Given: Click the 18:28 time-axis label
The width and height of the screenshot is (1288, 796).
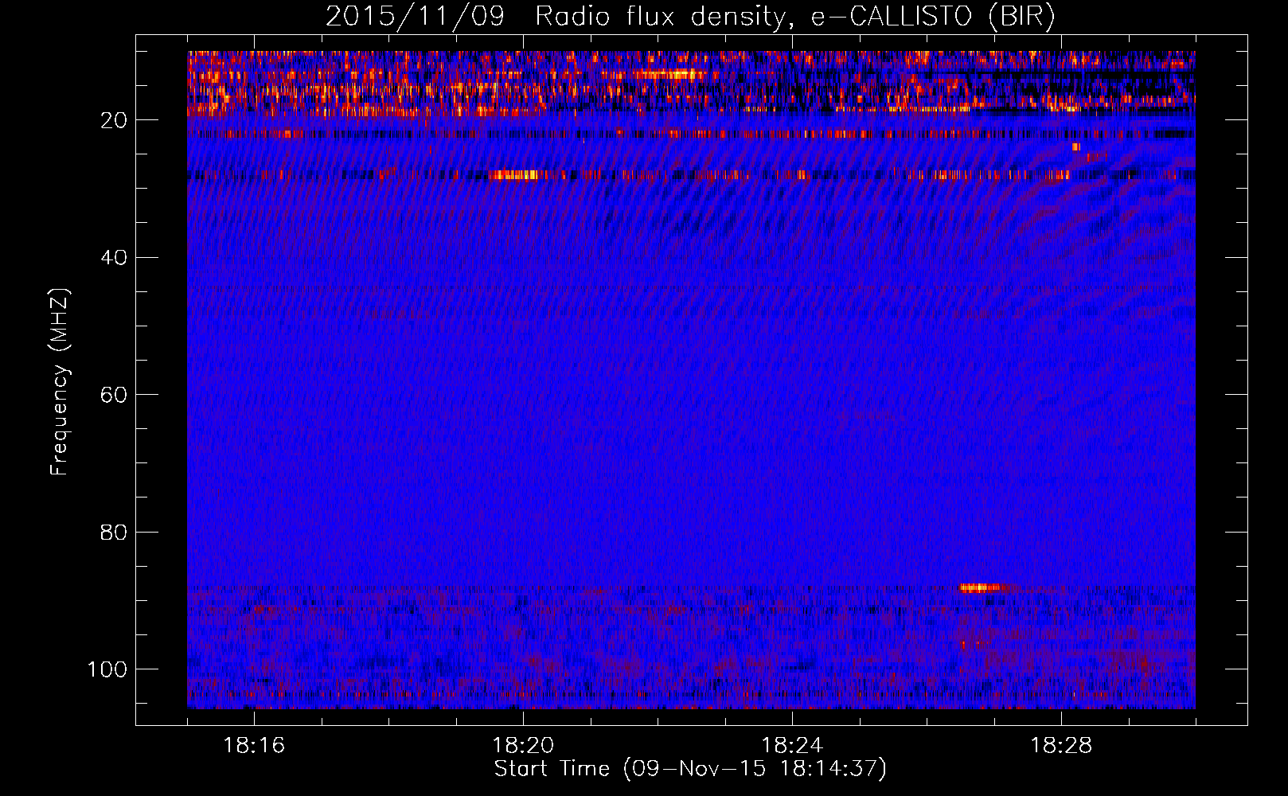Looking at the screenshot, I should click(x=1061, y=746).
